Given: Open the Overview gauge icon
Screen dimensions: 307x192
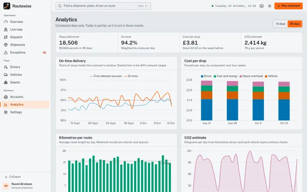Looking at the screenshot, I should click(6, 22).
